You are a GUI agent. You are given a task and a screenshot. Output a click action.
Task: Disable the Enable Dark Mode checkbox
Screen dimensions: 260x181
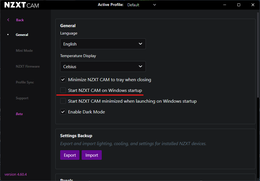63,112
